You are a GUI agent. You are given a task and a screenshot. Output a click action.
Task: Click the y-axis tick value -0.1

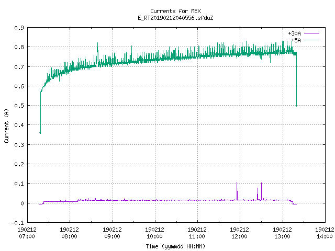coord(17,223)
